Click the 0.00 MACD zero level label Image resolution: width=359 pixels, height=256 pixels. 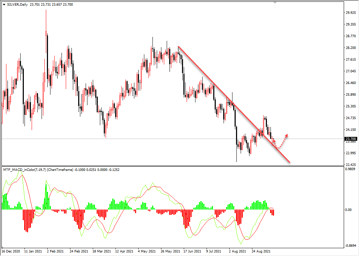pyautogui.click(x=348, y=210)
